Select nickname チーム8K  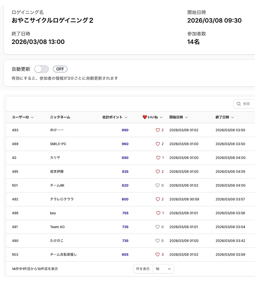57,185
